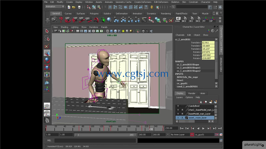Toggle R display type of asset_:room_layer
Screen dimensions: 266x149
pyautogui.click(x=182, y=118)
